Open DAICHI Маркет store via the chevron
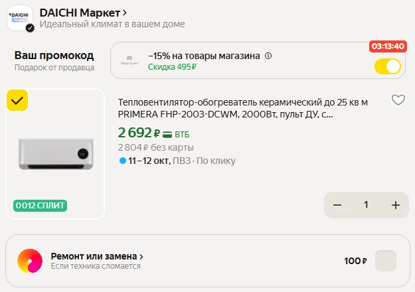Viewport: 415px width, 292px height. [125, 13]
